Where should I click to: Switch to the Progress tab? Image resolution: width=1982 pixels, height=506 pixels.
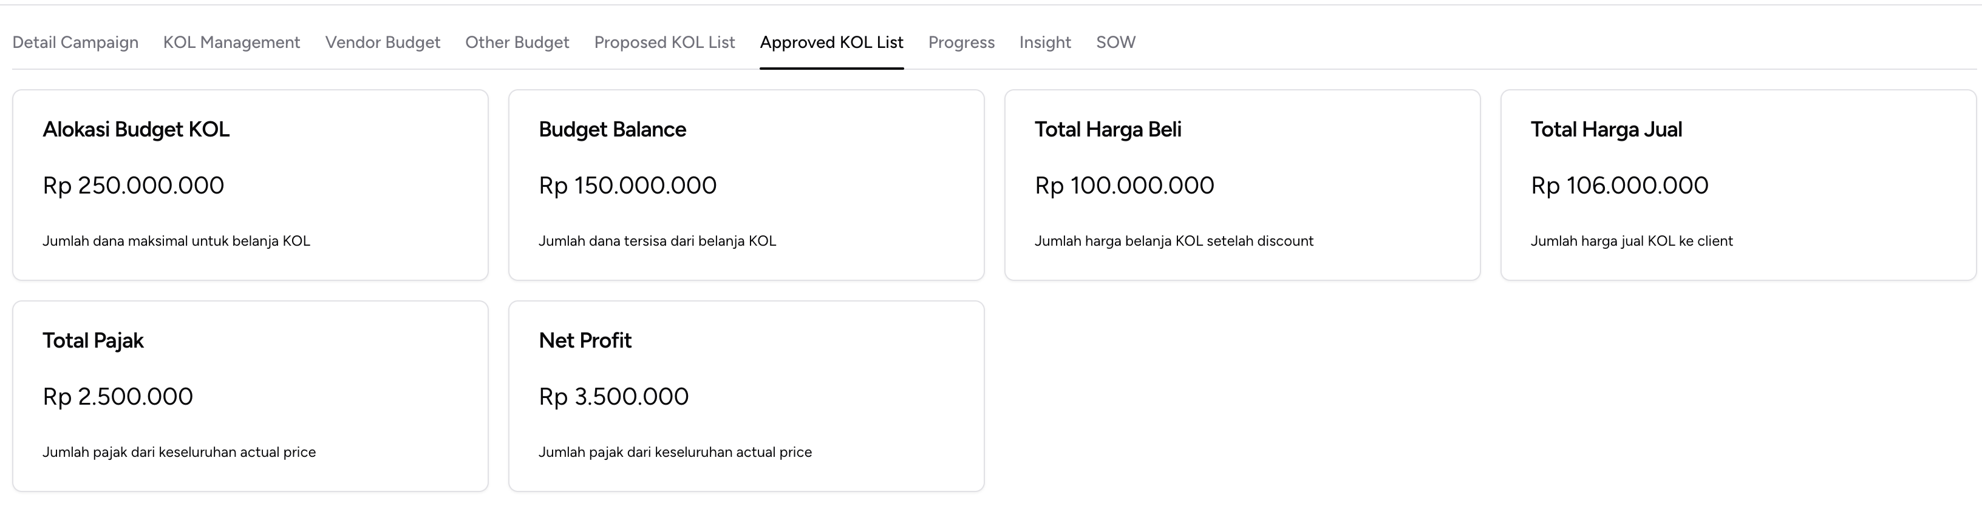(x=961, y=42)
